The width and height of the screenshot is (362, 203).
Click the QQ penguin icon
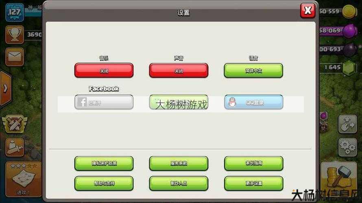[232, 102]
